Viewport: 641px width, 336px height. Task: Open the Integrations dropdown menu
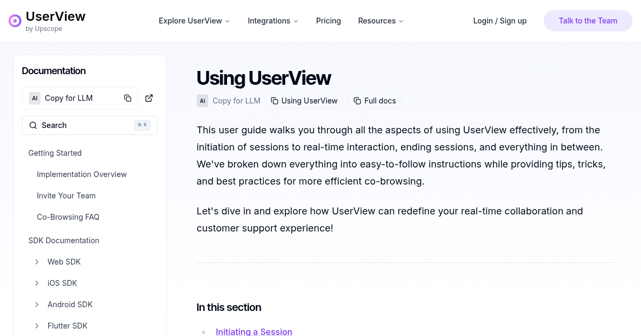point(273,21)
